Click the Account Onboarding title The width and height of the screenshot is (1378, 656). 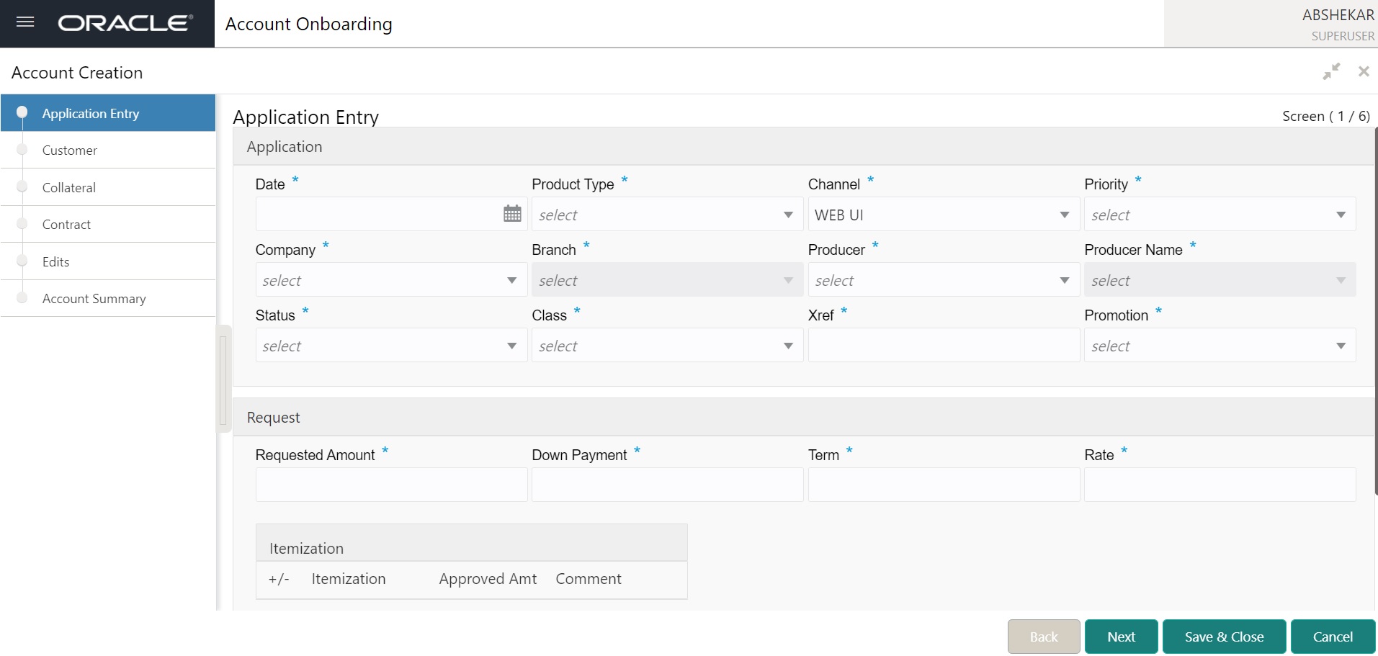coord(308,24)
